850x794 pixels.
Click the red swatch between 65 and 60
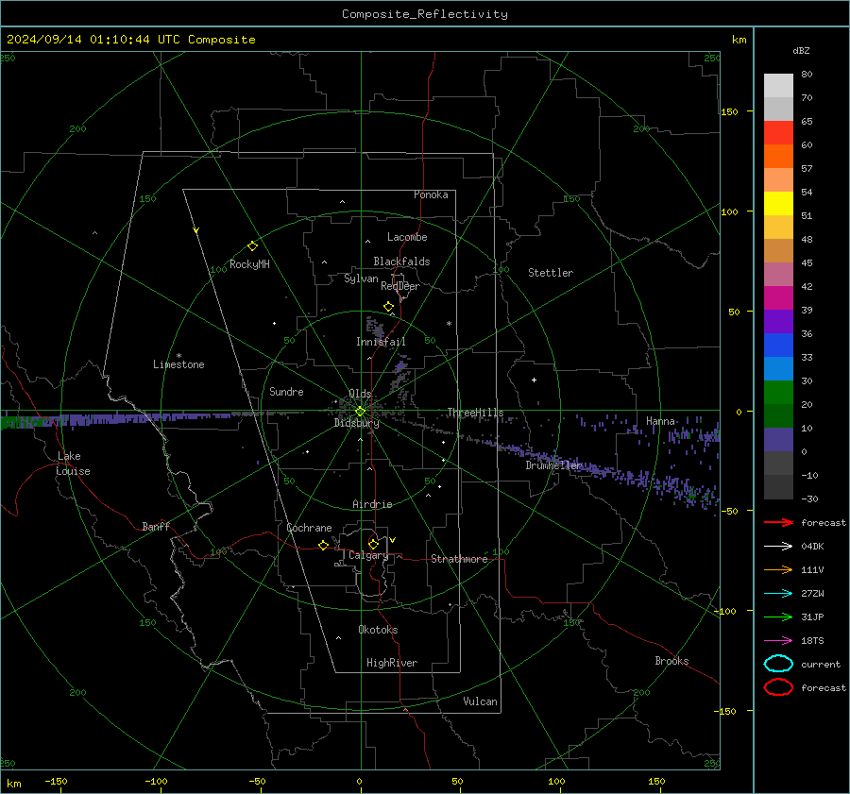pyautogui.click(x=778, y=132)
